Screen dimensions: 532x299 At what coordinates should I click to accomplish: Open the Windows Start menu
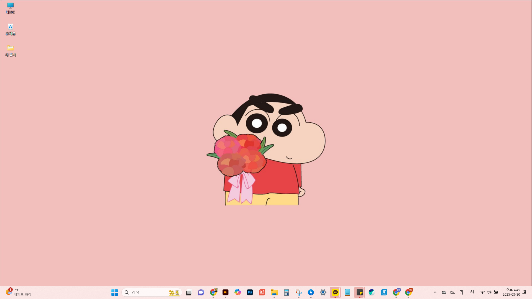[114, 292]
